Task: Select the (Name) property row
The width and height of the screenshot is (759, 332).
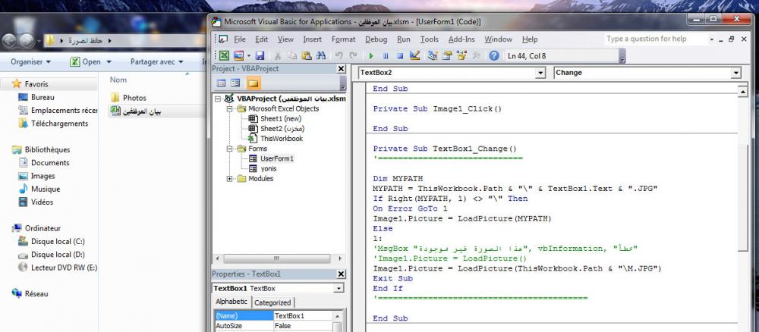Action: [273, 315]
